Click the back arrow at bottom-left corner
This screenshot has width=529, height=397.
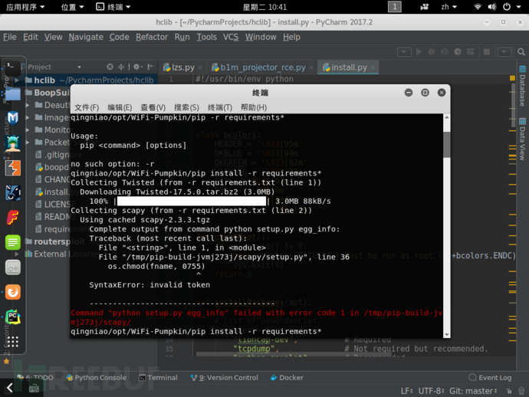click(x=10, y=388)
